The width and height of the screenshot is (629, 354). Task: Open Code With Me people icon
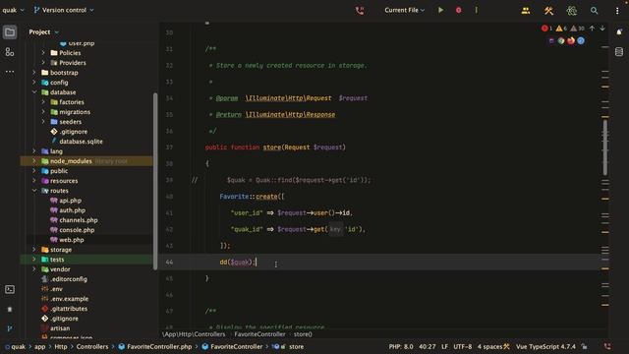526,11
